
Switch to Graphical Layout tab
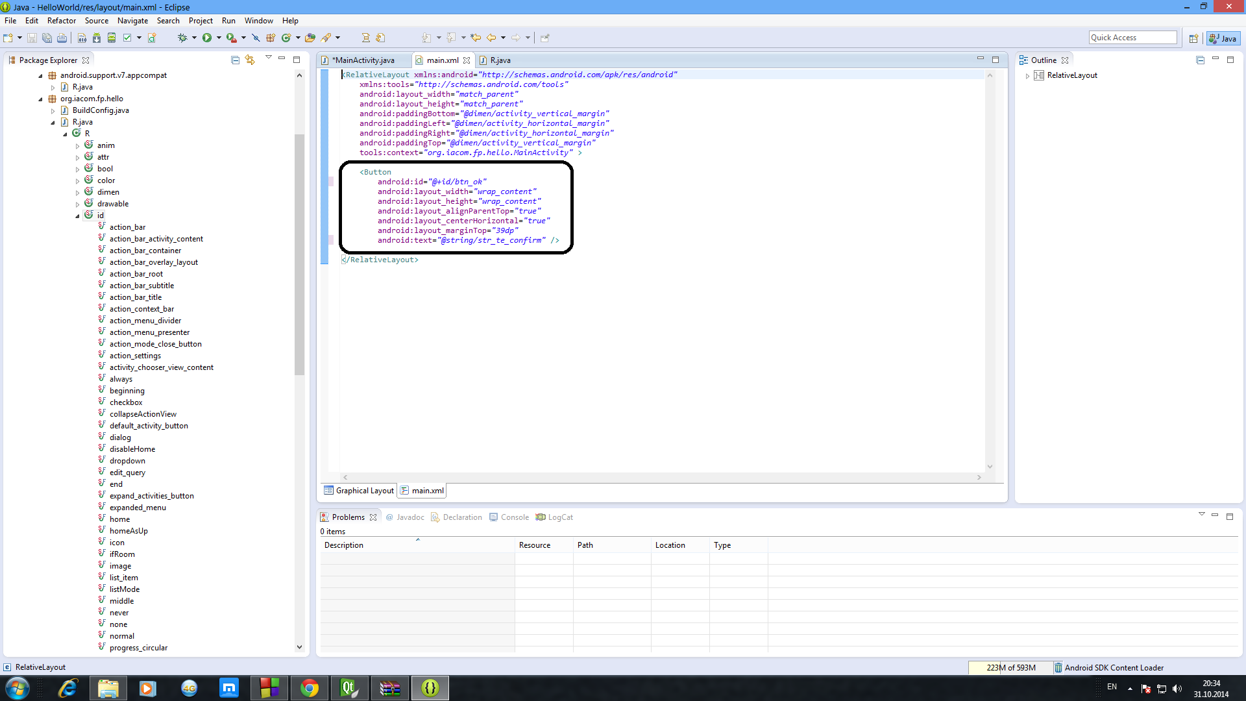coord(359,491)
